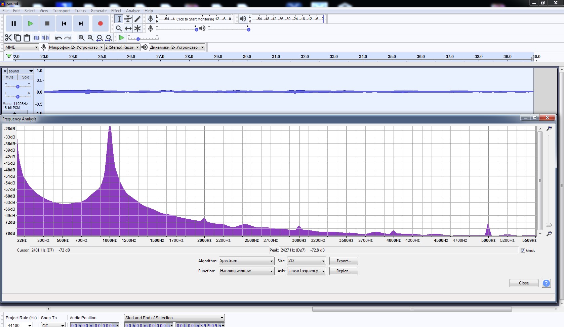Click the Export... button
The image size is (564, 327).
coord(344,261)
